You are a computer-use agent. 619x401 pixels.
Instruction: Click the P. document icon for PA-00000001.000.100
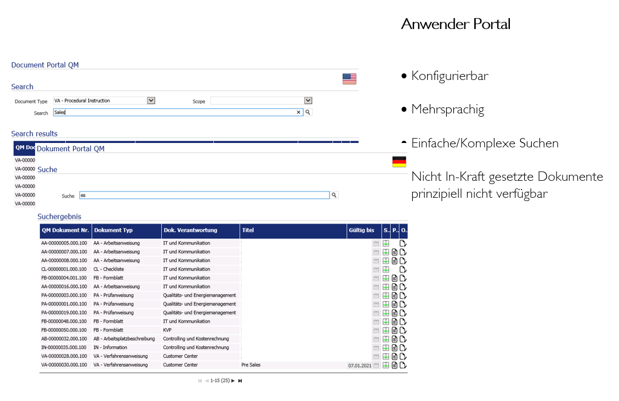[x=394, y=305]
